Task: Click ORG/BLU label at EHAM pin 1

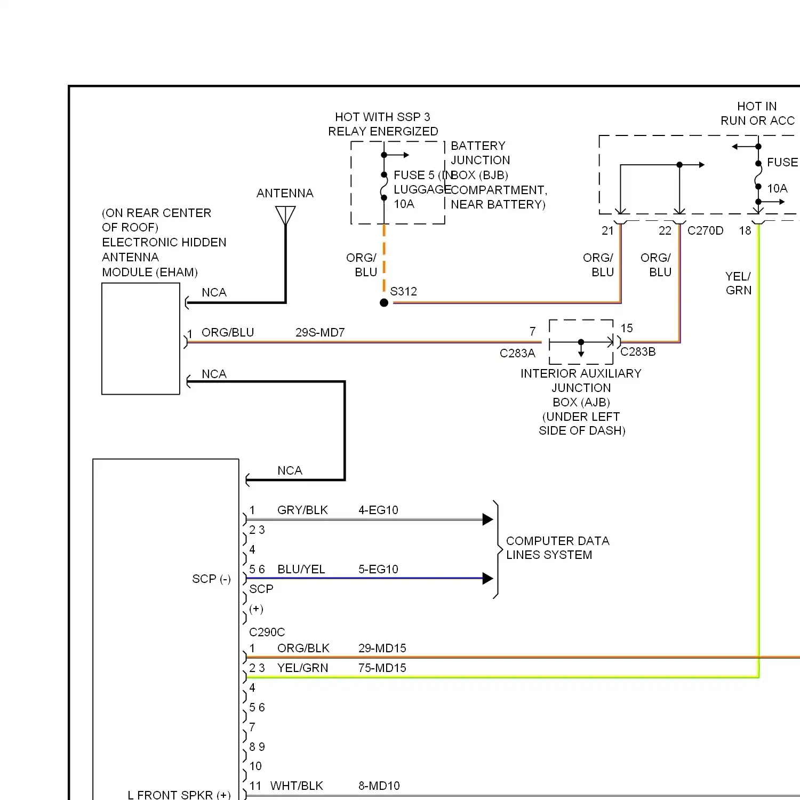Action: click(228, 332)
